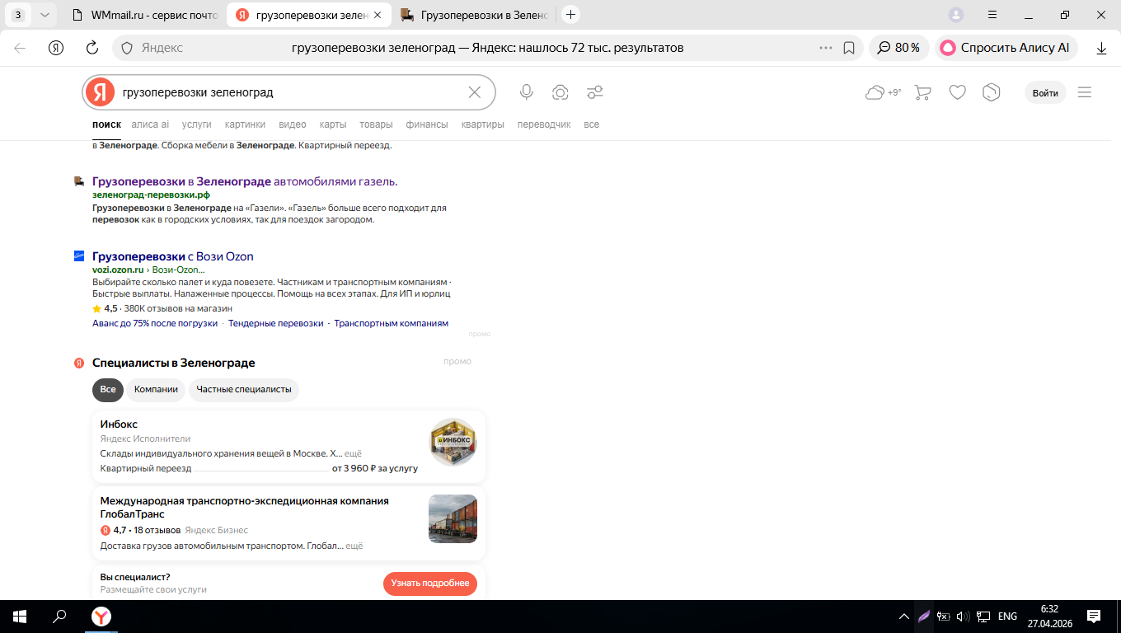Select the Все specialists filter chip
1121x633 pixels.
tap(108, 390)
